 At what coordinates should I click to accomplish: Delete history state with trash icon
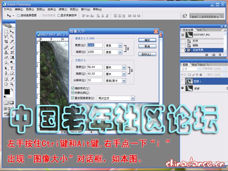point(220,55)
